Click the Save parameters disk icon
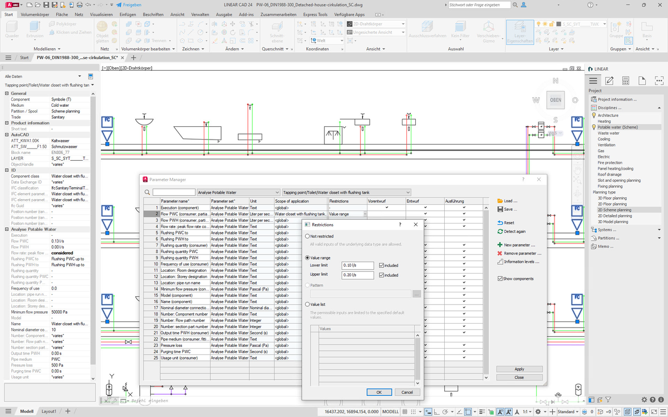The image size is (668, 417). coord(500,209)
